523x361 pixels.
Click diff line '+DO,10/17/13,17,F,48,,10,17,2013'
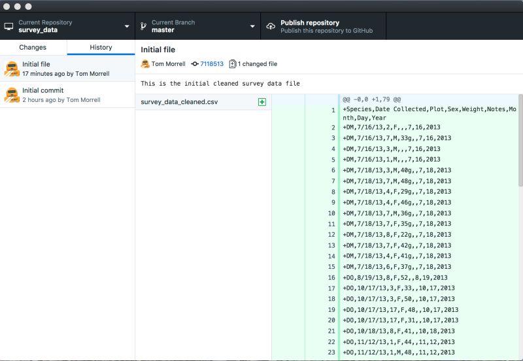(x=400, y=309)
